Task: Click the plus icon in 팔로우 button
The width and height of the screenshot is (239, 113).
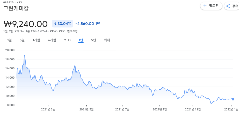Action: [x=205, y=6]
